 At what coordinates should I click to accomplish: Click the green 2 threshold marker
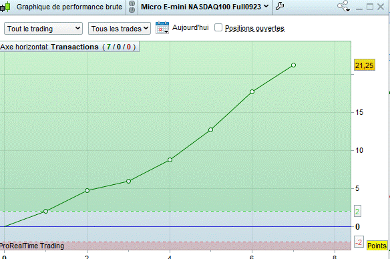click(357, 212)
